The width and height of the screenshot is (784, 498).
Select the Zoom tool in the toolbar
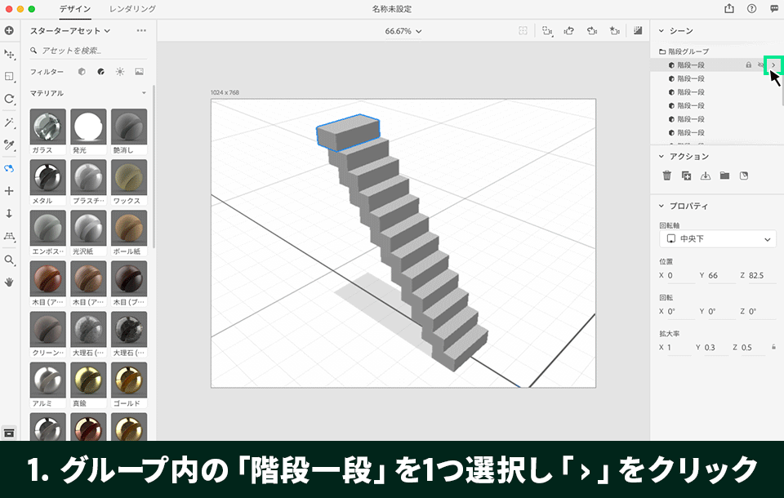pyautogui.click(x=9, y=261)
